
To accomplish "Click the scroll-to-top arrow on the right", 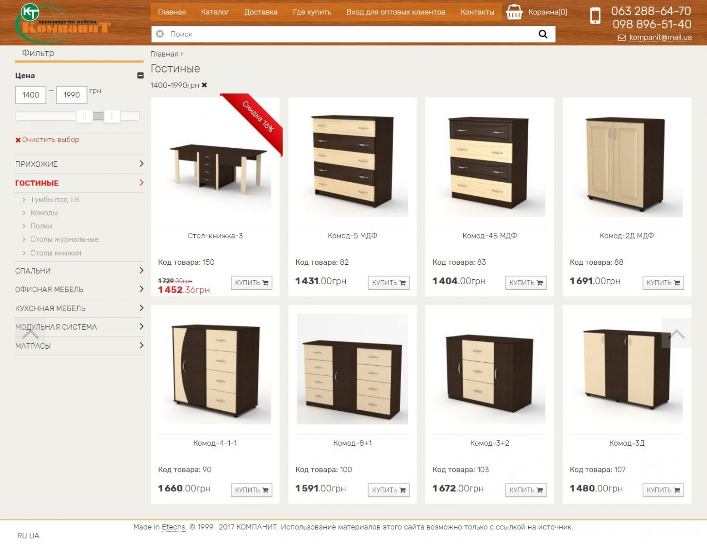I will coord(676,334).
